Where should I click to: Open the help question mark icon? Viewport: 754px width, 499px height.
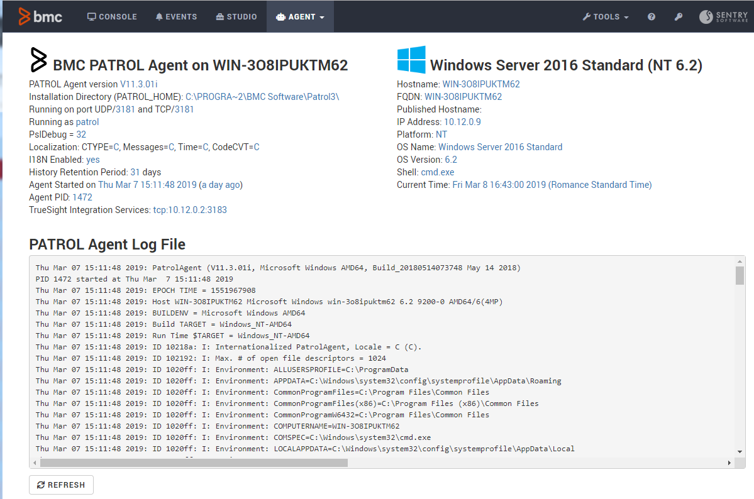[x=651, y=17]
